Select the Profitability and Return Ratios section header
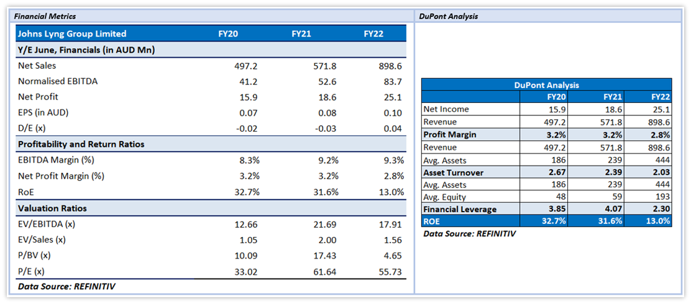The height and width of the screenshot is (304, 691). pyautogui.click(x=81, y=144)
